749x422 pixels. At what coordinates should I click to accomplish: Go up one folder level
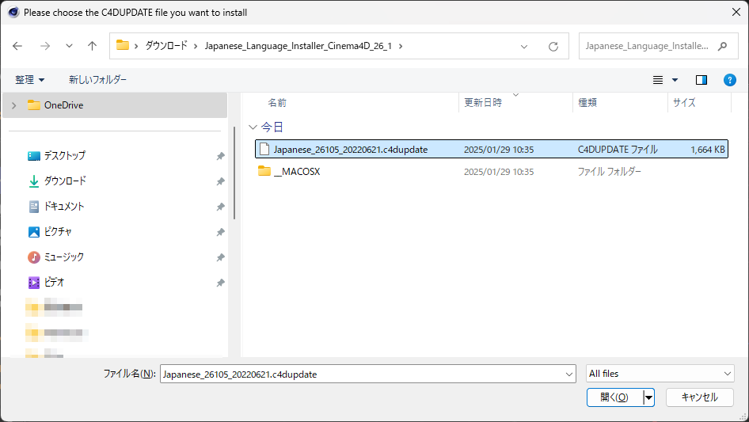pos(92,46)
